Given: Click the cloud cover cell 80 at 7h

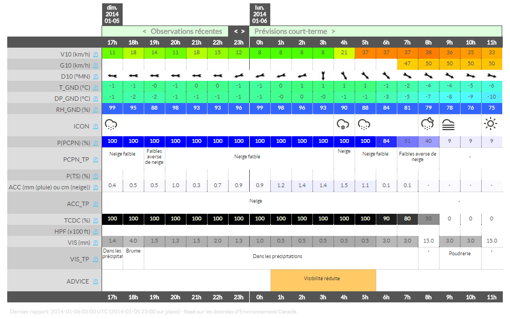Looking at the screenshot, I should pyautogui.click(x=407, y=219).
